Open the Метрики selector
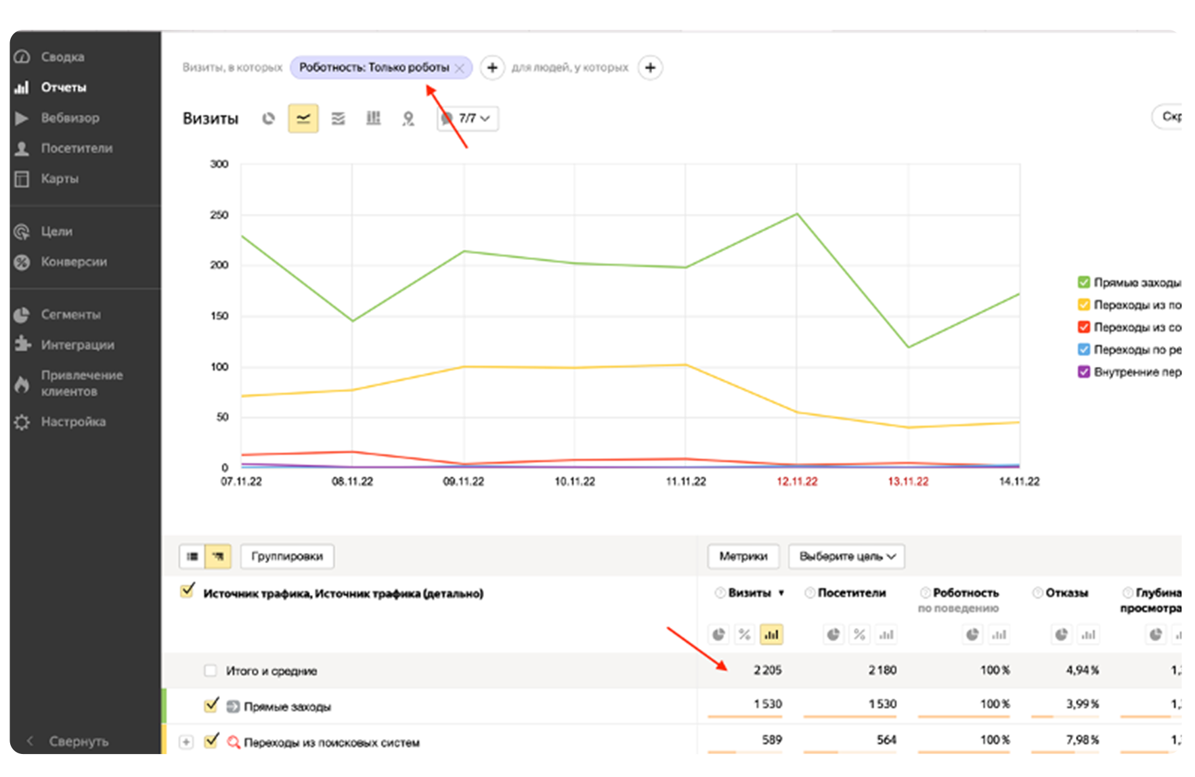 (x=743, y=556)
